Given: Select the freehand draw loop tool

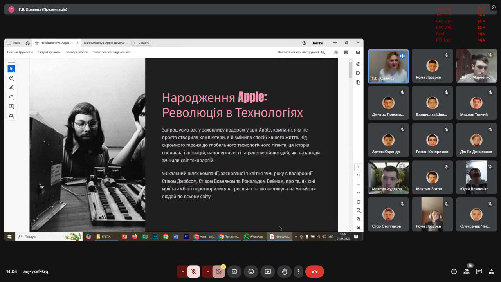Looking at the screenshot, I should (11, 97).
